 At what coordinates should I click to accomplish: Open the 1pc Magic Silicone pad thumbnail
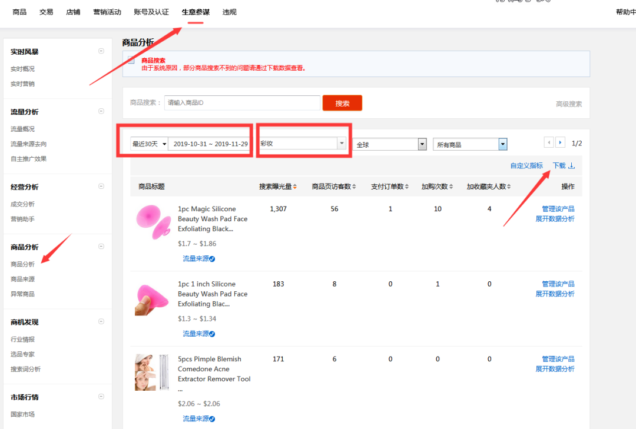(153, 222)
